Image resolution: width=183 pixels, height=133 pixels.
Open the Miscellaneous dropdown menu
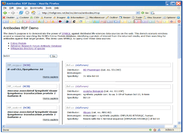pos(95,17)
